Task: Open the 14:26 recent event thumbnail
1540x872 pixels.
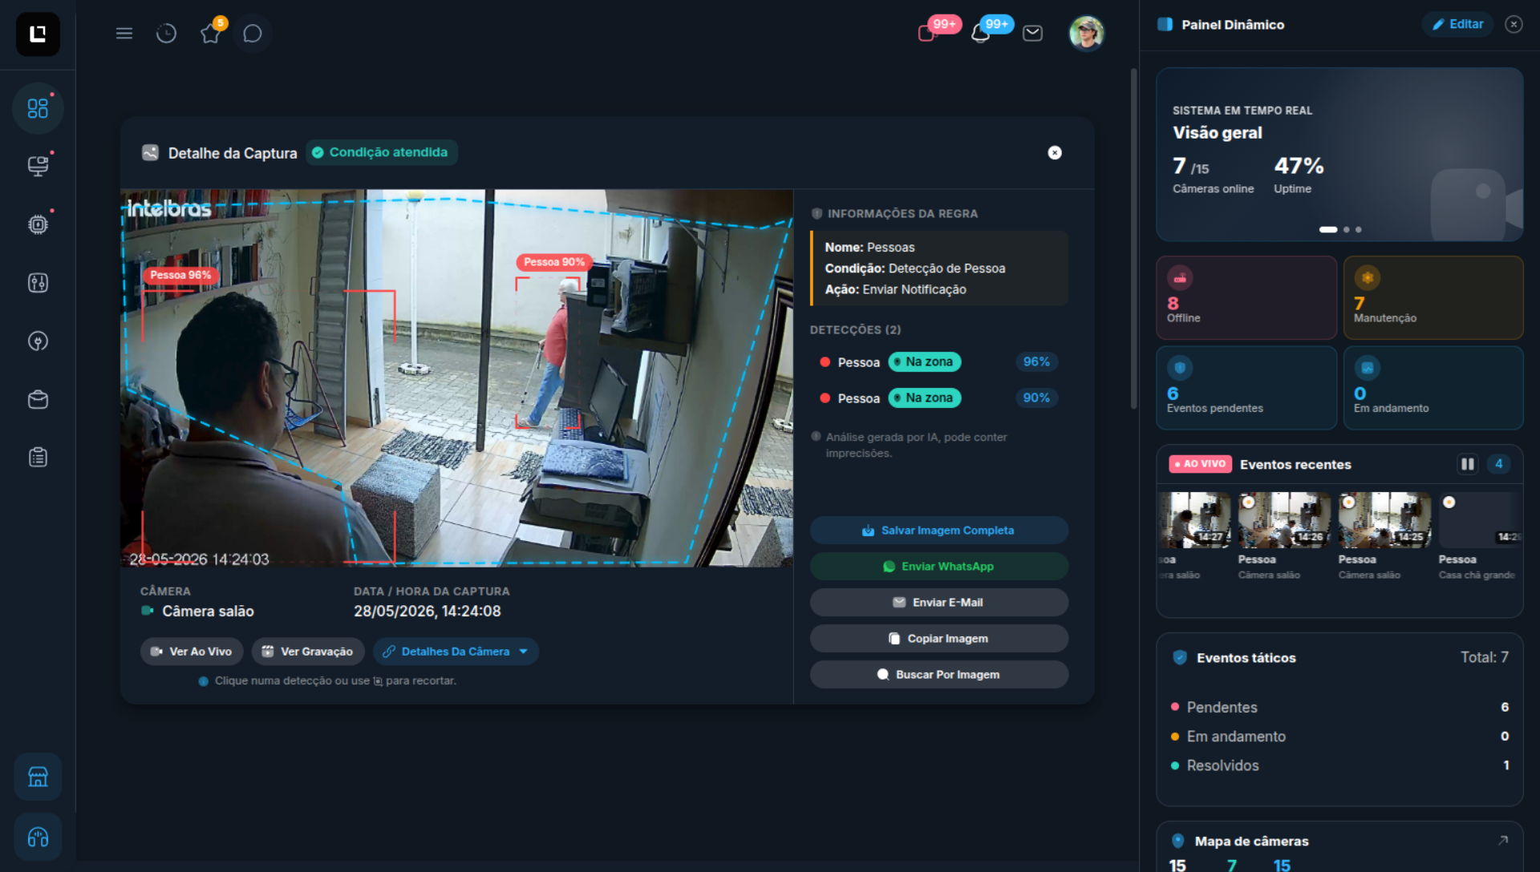Action: click(x=1284, y=520)
